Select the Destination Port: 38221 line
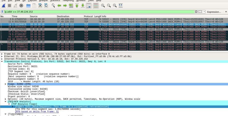The height and width of the screenshot is (116, 228). (x=23, y=66)
